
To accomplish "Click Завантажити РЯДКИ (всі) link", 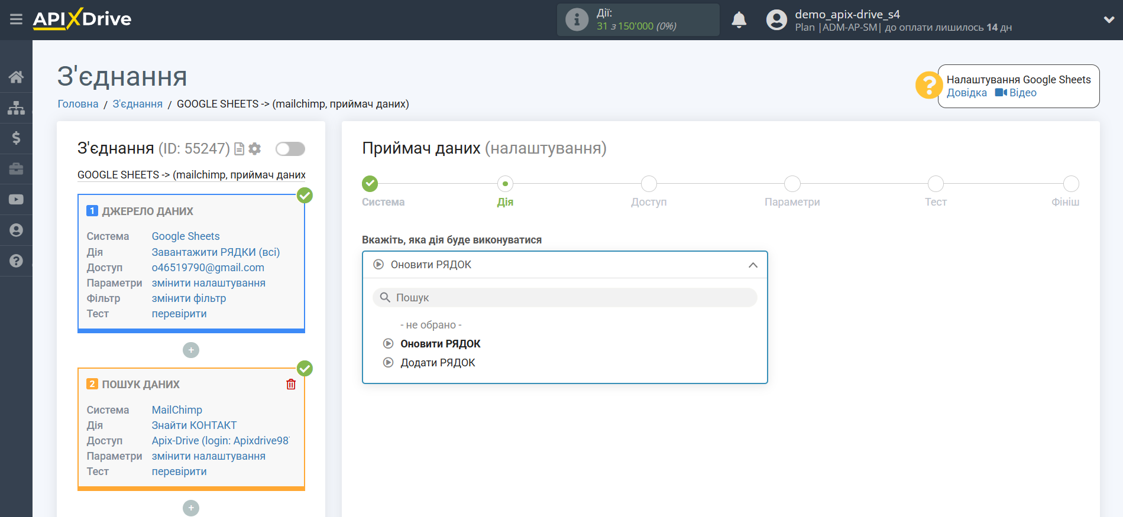I will click(215, 252).
